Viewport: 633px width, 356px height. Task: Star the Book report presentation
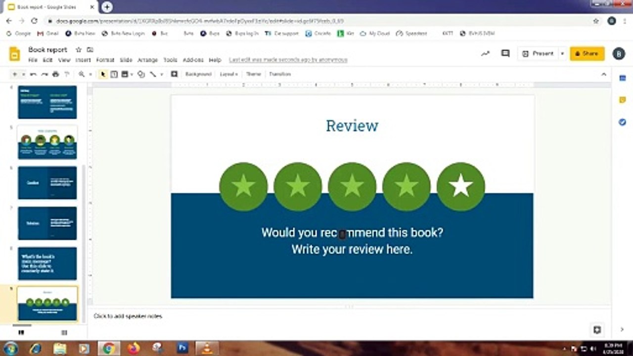coord(78,50)
